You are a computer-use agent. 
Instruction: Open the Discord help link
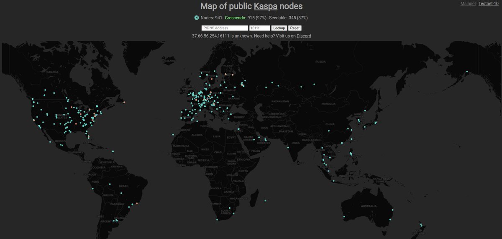[304, 36]
